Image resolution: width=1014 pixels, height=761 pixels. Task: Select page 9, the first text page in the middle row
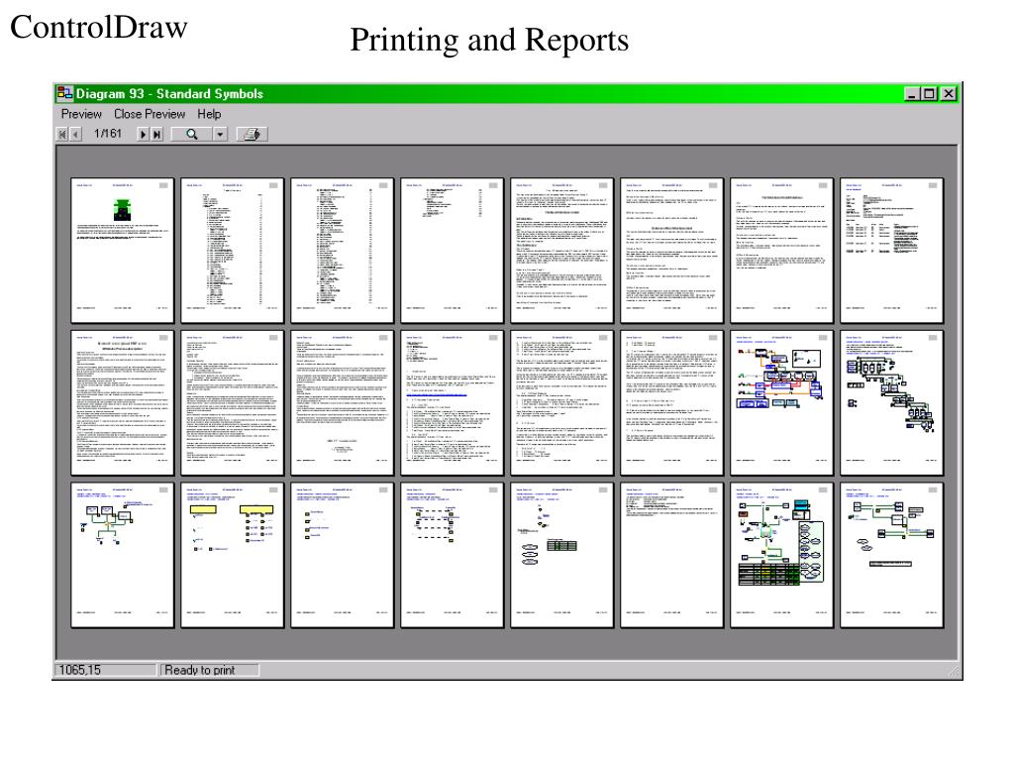[122, 403]
